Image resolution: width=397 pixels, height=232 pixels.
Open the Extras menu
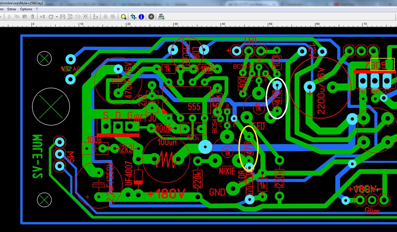(x=12, y=9)
